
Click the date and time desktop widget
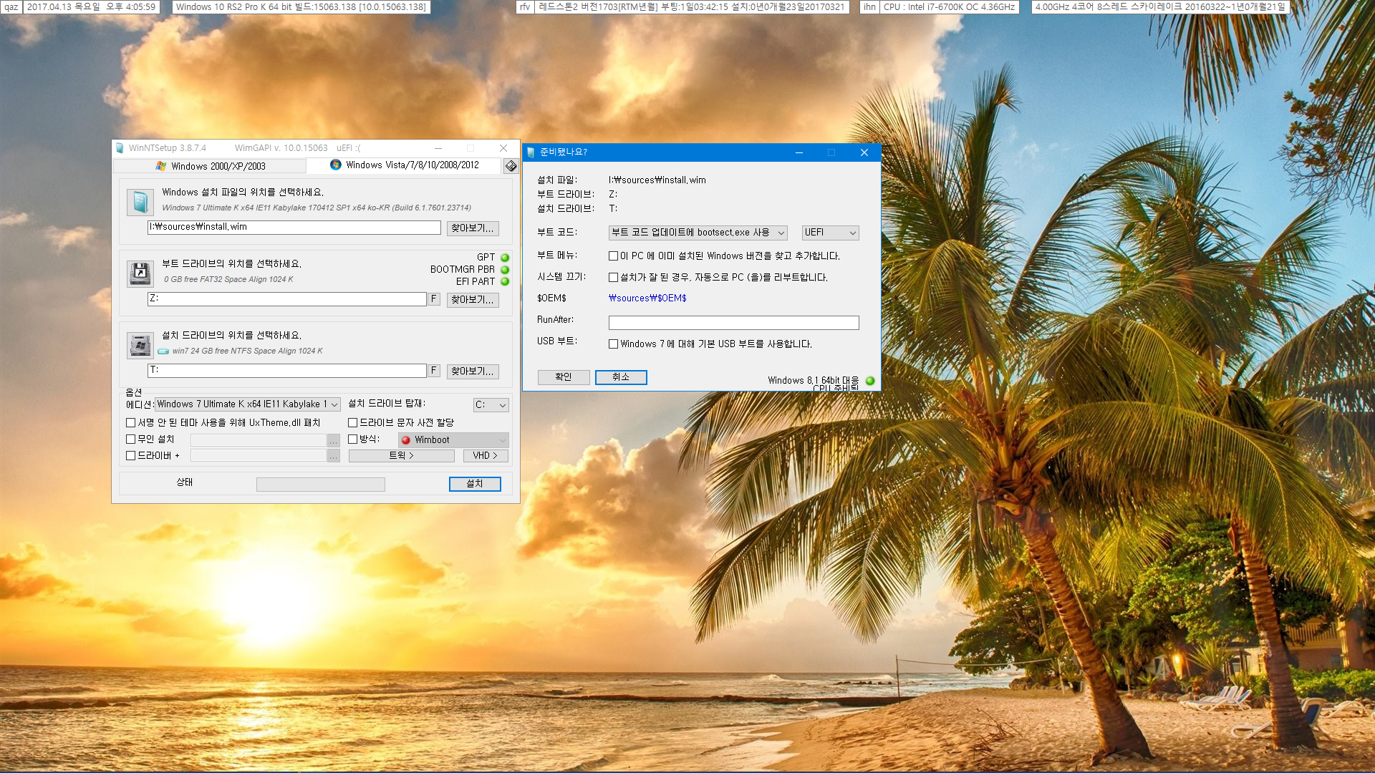pyautogui.click(x=91, y=7)
